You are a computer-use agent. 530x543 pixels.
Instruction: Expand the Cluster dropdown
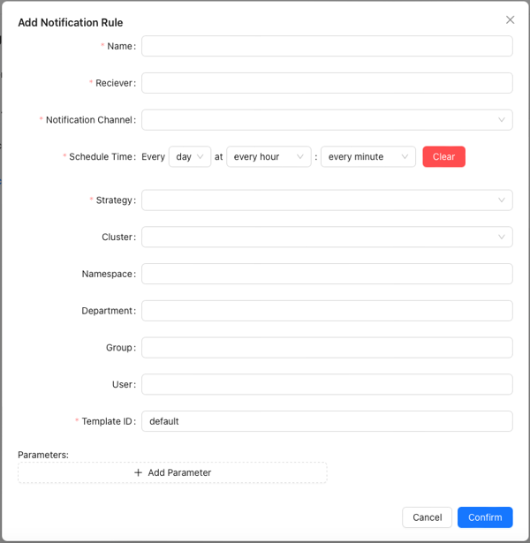coord(327,237)
